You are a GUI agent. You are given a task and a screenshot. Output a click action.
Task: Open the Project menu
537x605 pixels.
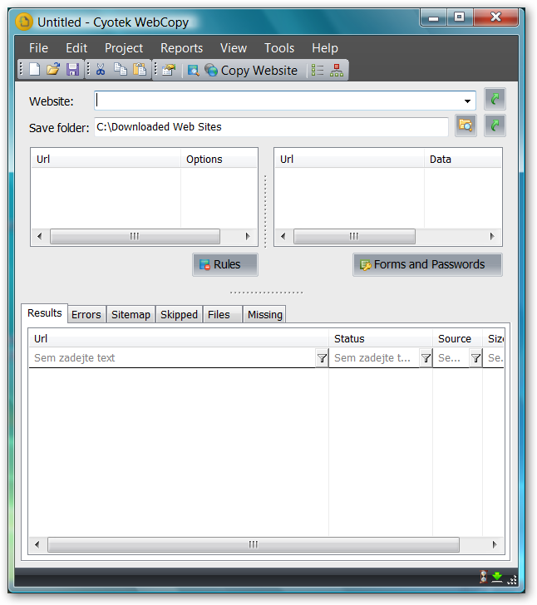pos(124,48)
